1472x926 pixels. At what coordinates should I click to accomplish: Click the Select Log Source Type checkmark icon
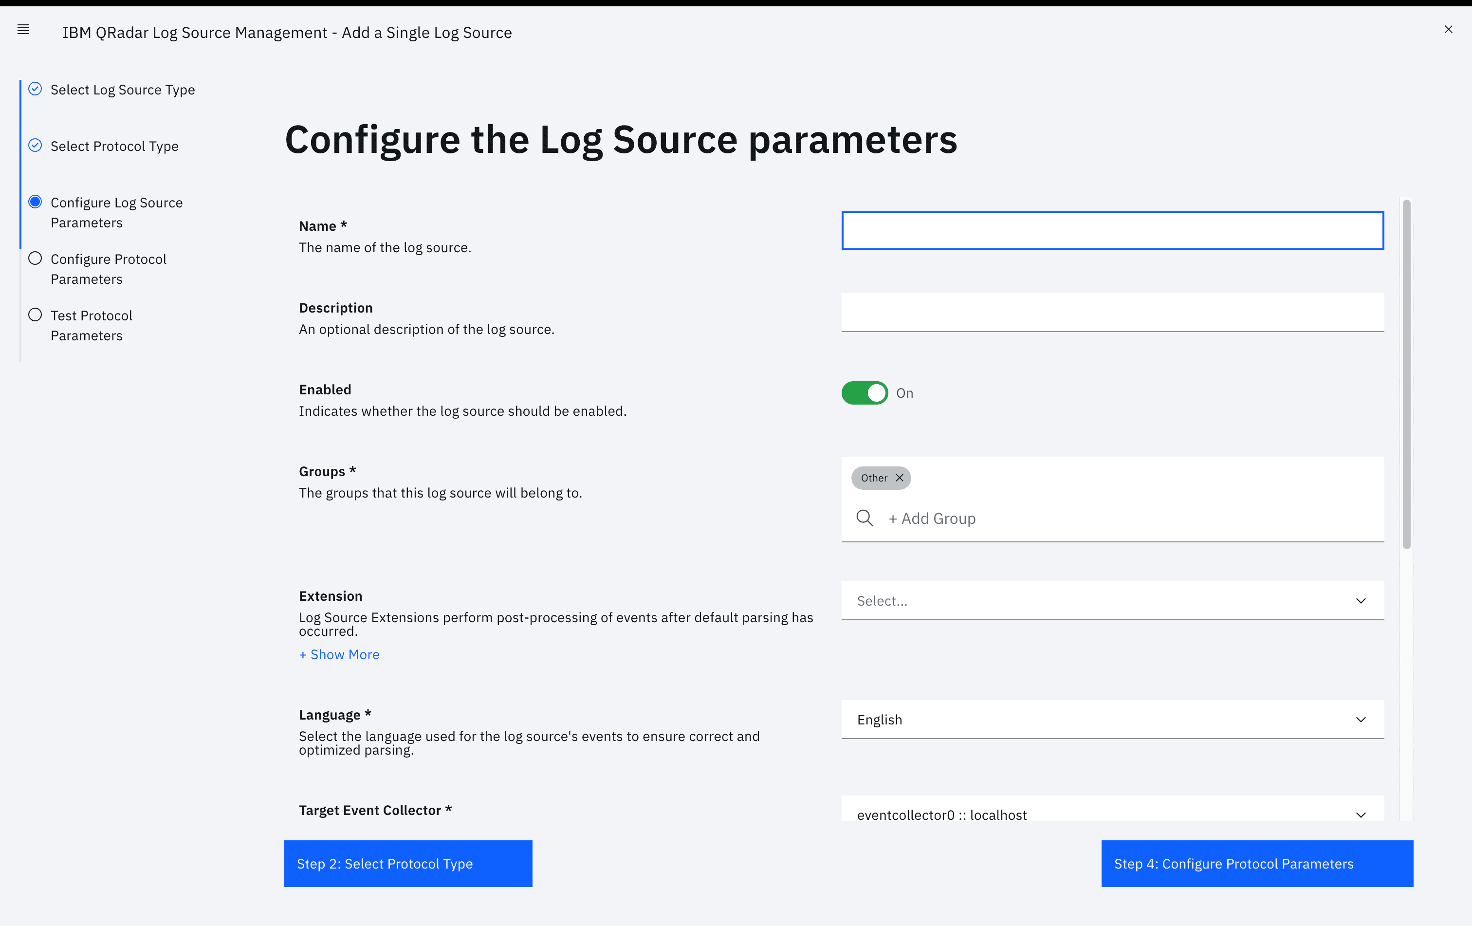(36, 89)
